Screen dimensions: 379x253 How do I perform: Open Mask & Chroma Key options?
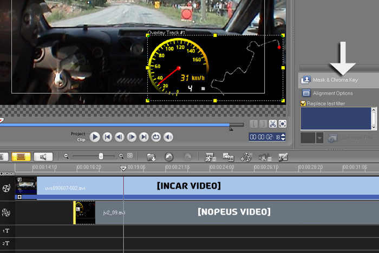pos(329,80)
